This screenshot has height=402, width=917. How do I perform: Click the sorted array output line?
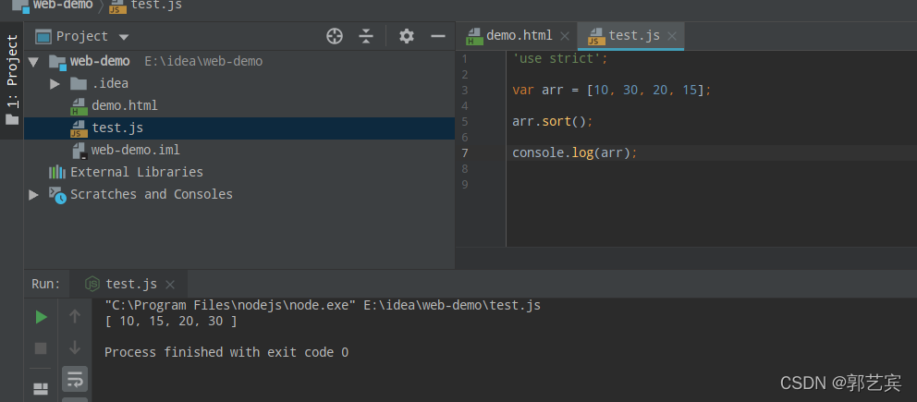(x=171, y=321)
